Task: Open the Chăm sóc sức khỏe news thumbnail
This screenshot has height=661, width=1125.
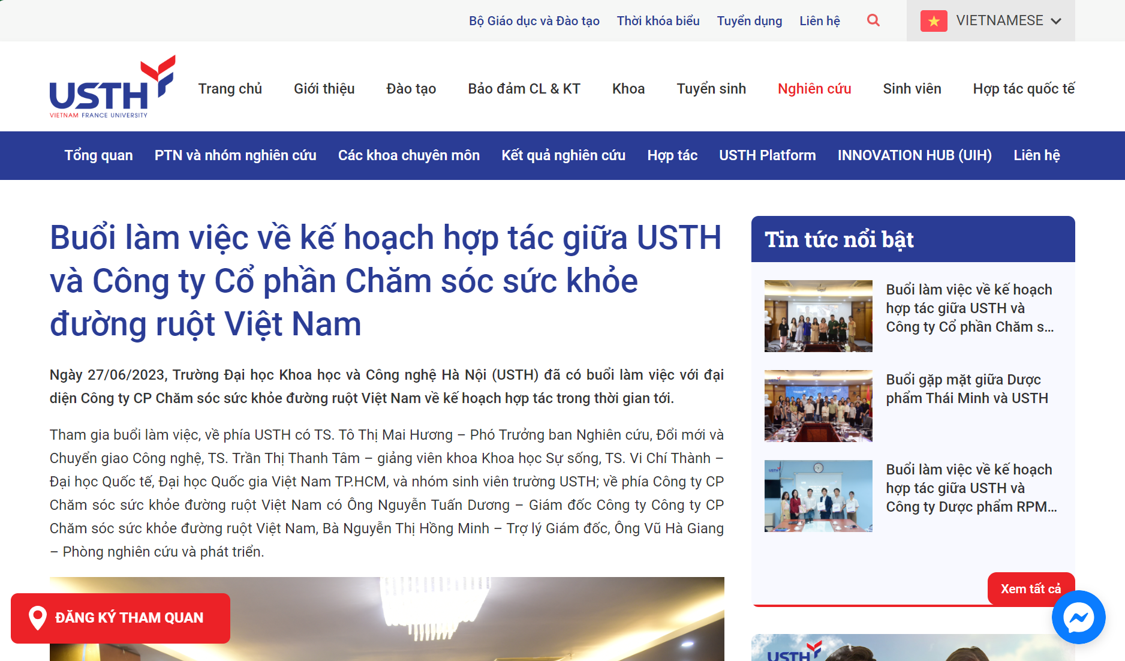Action: click(x=819, y=316)
